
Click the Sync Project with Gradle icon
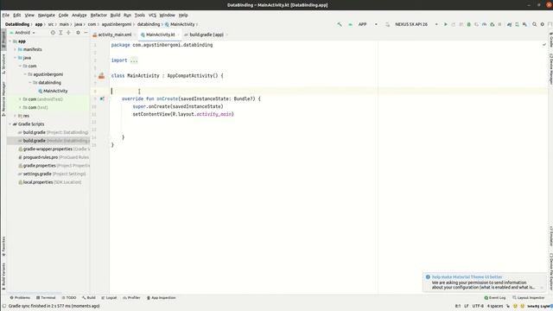(x=509, y=24)
